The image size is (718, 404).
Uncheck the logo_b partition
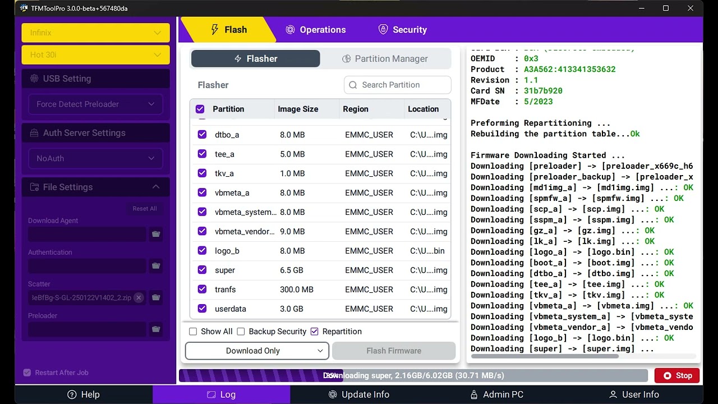click(x=202, y=251)
